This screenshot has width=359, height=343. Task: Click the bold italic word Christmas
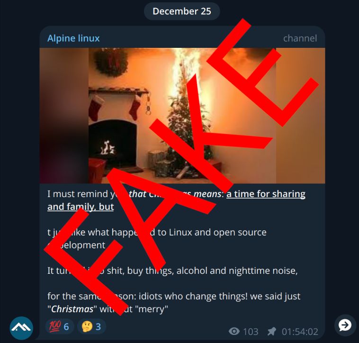coord(72,309)
